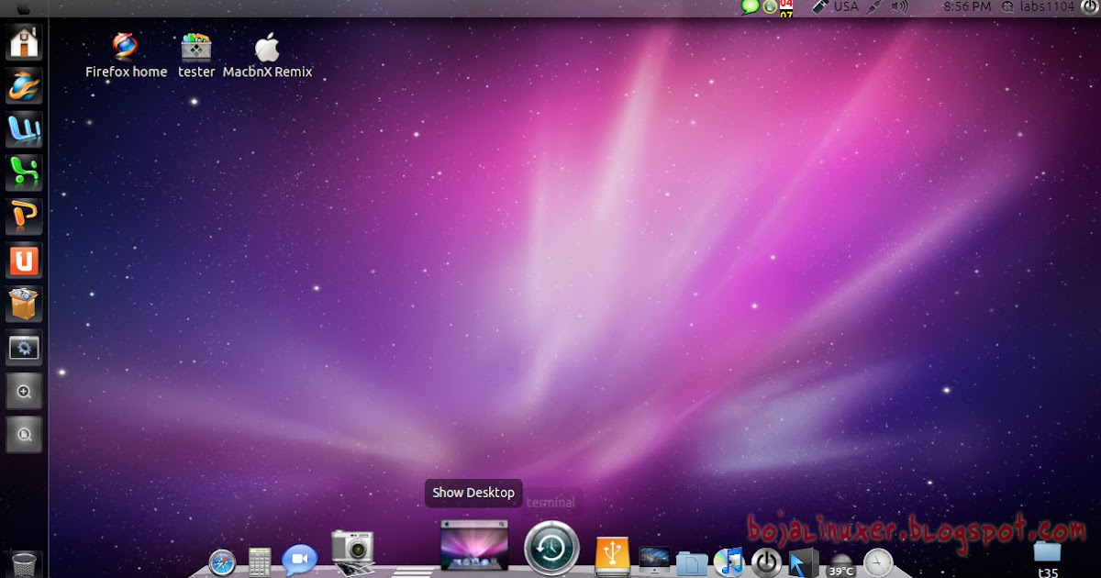
Task: Open the Firefox home desktop shortcut
Action: point(126,56)
